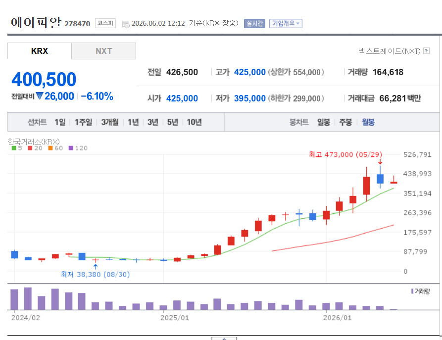Click the 거래량 volume legend
Image resolution: width=442 pixels, height=340 pixels.
tap(421, 291)
